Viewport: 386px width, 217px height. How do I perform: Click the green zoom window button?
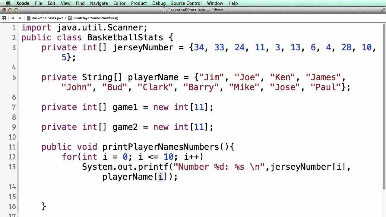tap(16, 10)
